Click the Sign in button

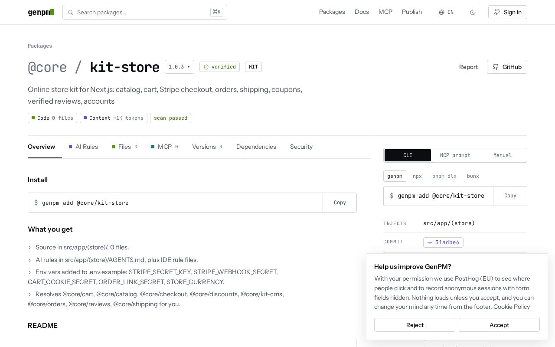507,12
